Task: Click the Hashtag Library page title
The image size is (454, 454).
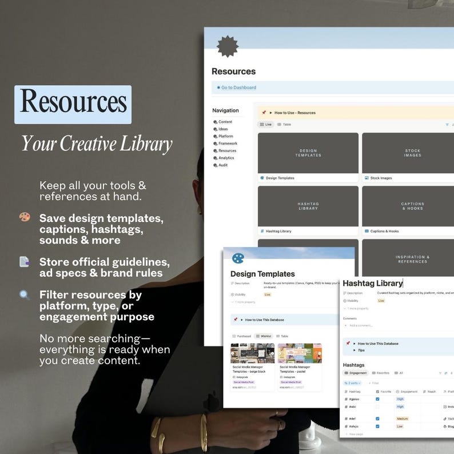Action: (373, 283)
